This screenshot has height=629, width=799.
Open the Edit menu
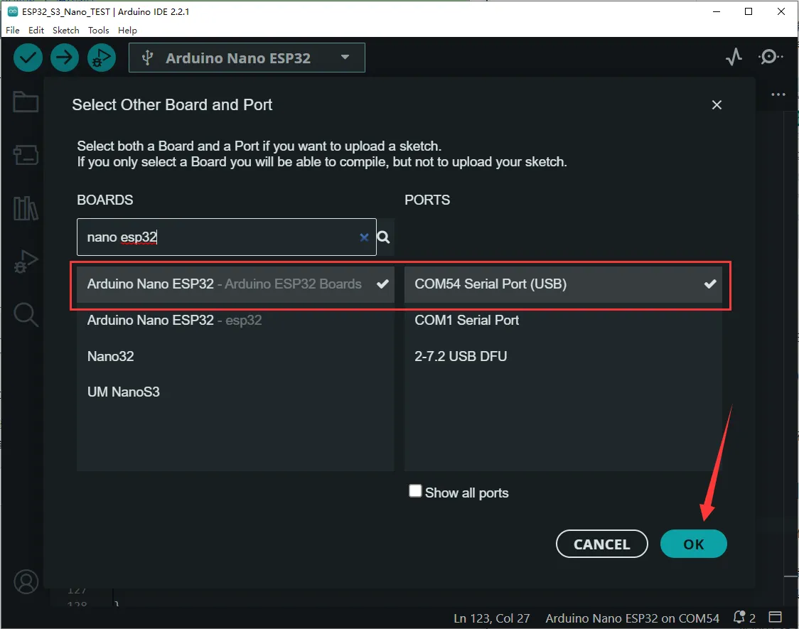(x=36, y=30)
